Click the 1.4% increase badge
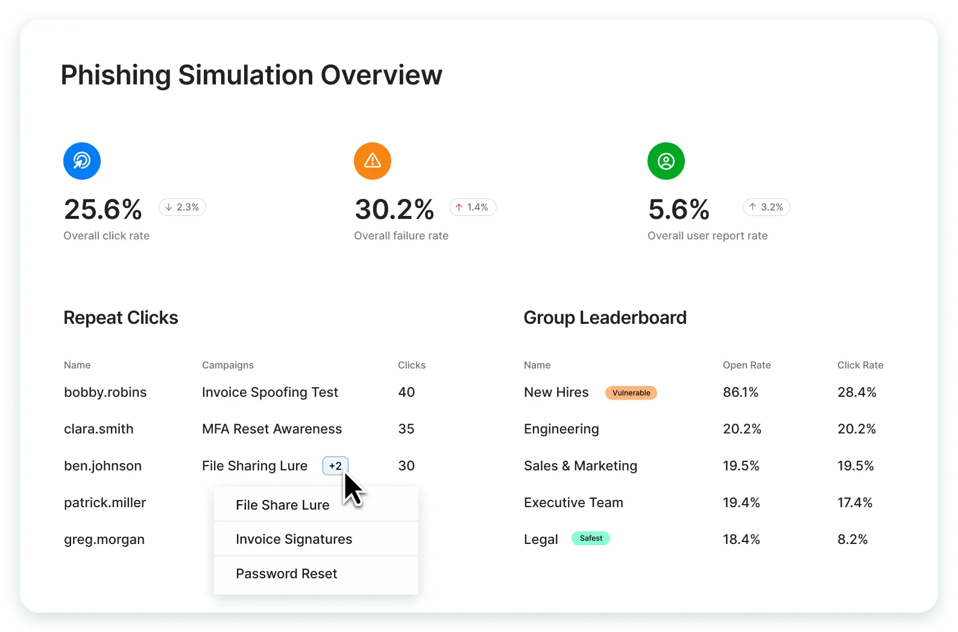The image size is (958, 632). pyautogui.click(x=473, y=207)
